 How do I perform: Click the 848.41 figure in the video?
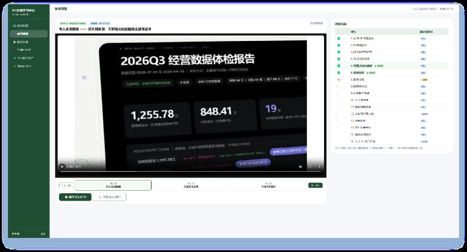click(x=216, y=111)
